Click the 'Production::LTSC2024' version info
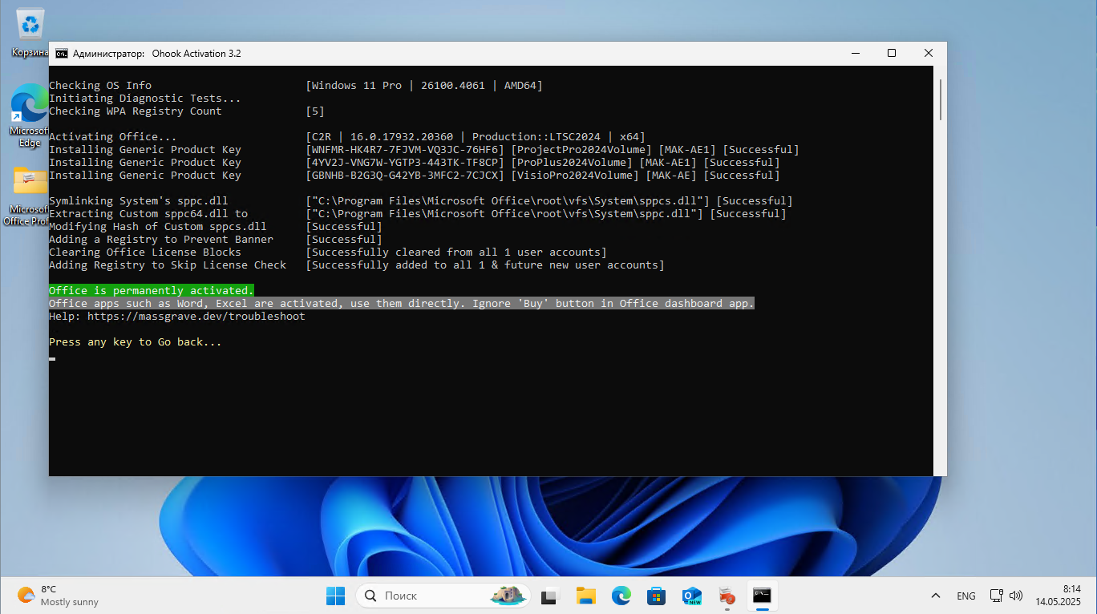The height and width of the screenshot is (614, 1097). (536, 137)
